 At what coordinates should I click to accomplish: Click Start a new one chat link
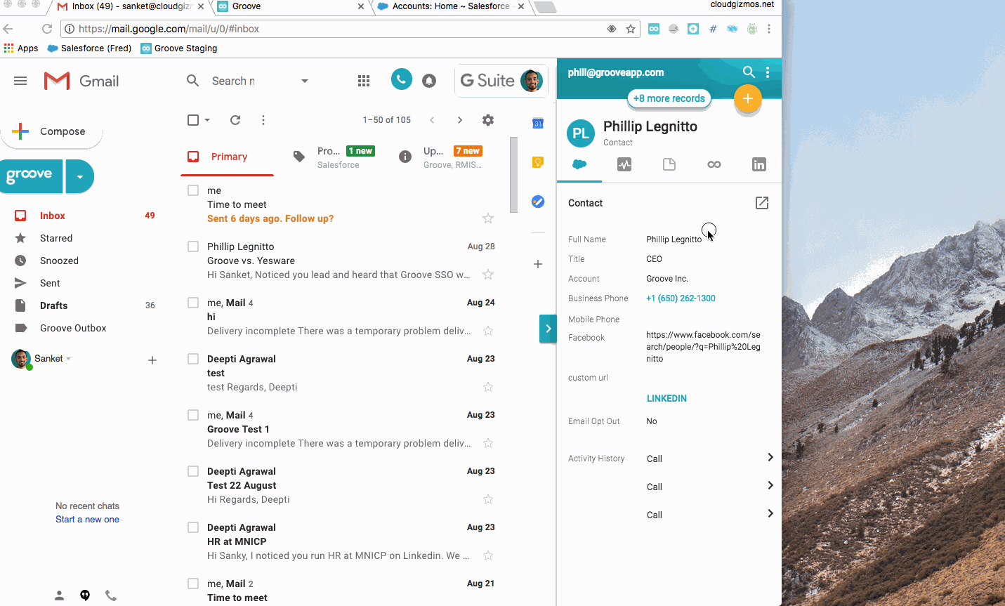click(87, 520)
